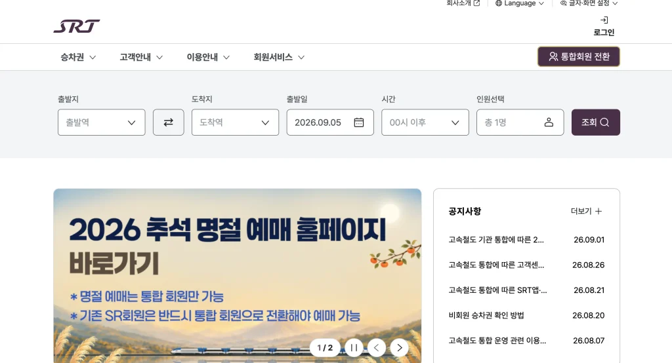
Task: Click 더보기 plus in 공지사항
Action: point(586,211)
